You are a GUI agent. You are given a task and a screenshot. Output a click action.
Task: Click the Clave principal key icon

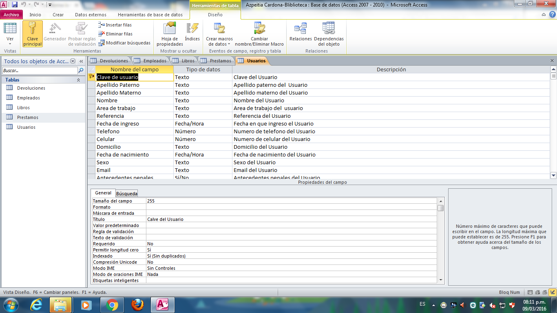click(x=33, y=29)
